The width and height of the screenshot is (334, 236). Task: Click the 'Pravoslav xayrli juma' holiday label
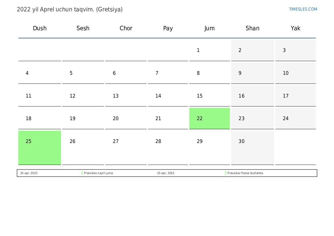click(98, 173)
